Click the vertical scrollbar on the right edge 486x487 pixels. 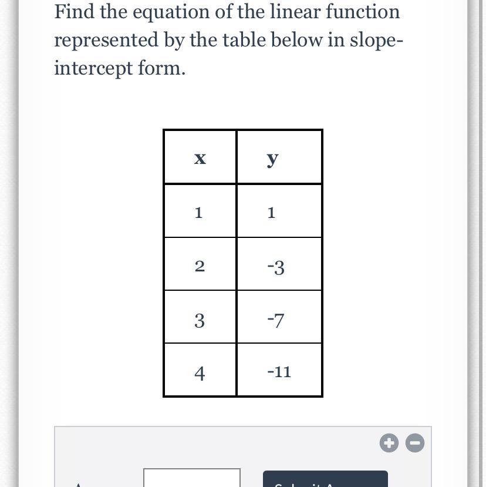tap(474, 243)
